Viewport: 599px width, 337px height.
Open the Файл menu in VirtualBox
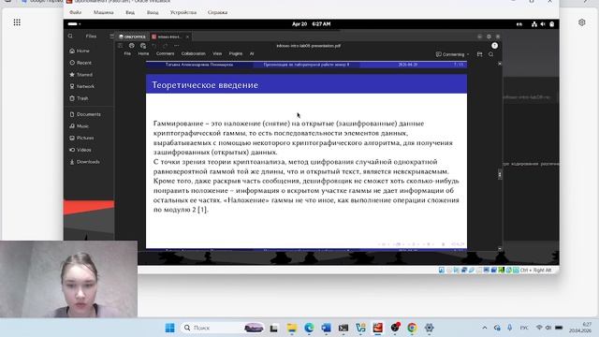click(75, 12)
